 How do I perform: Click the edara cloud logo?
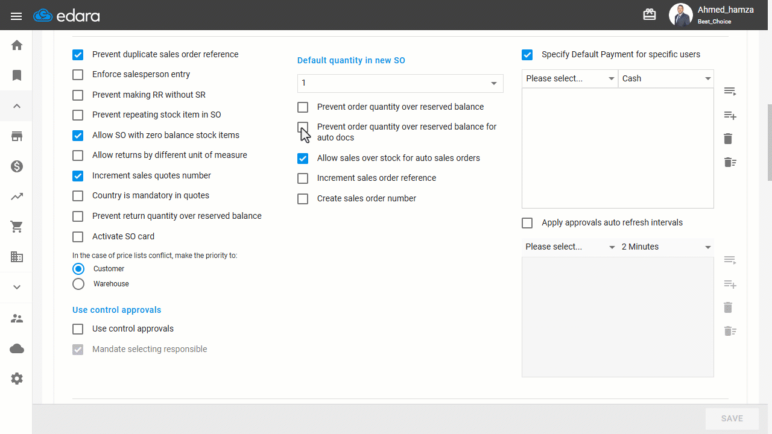[x=66, y=16]
